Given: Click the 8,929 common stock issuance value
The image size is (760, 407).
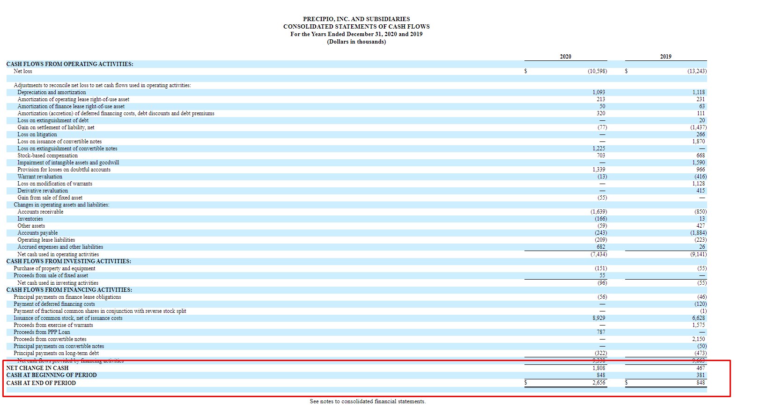Looking at the screenshot, I should [598, 318].
